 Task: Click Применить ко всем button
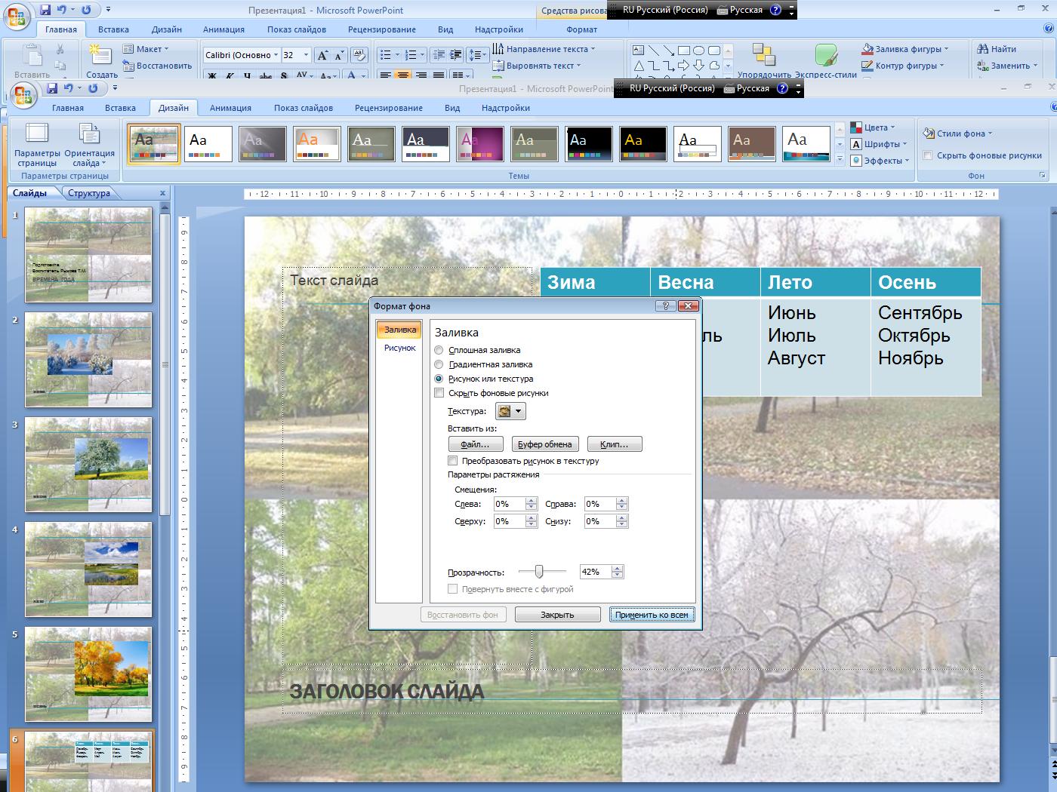[652, 615]
